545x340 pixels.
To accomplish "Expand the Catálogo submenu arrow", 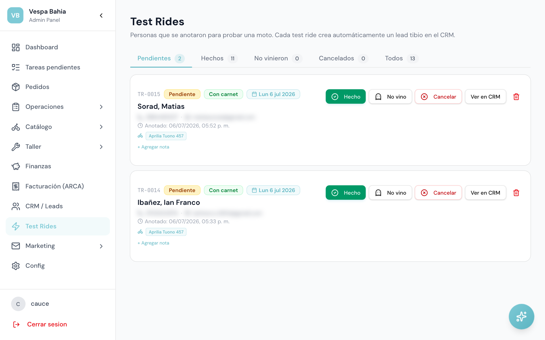I will [x=101, y=127].
